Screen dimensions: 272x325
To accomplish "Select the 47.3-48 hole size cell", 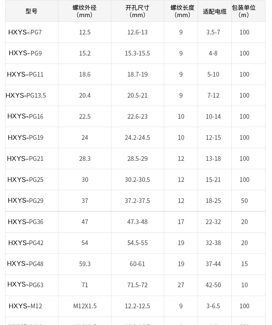I will (137, 222).
